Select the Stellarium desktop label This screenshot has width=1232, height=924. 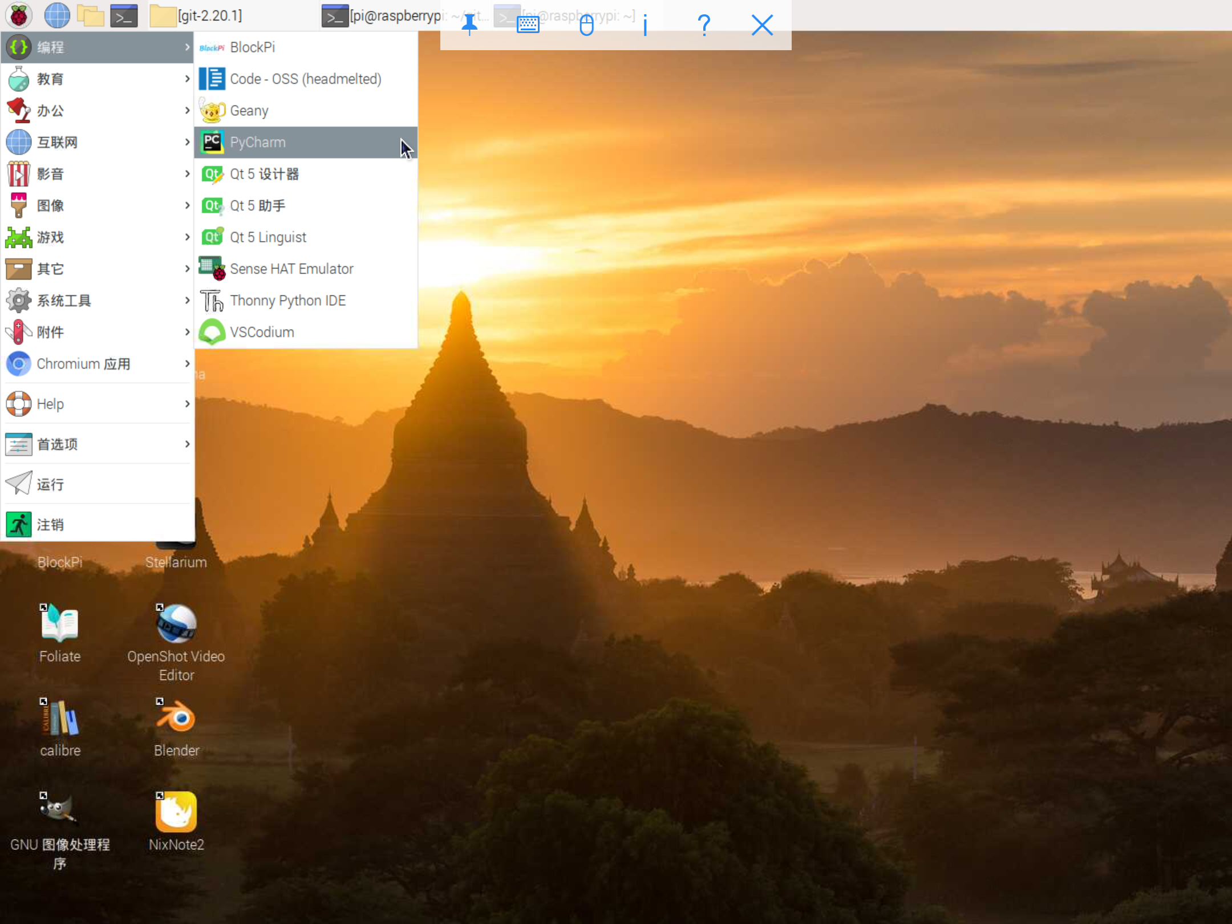click(x=176, y=562)
